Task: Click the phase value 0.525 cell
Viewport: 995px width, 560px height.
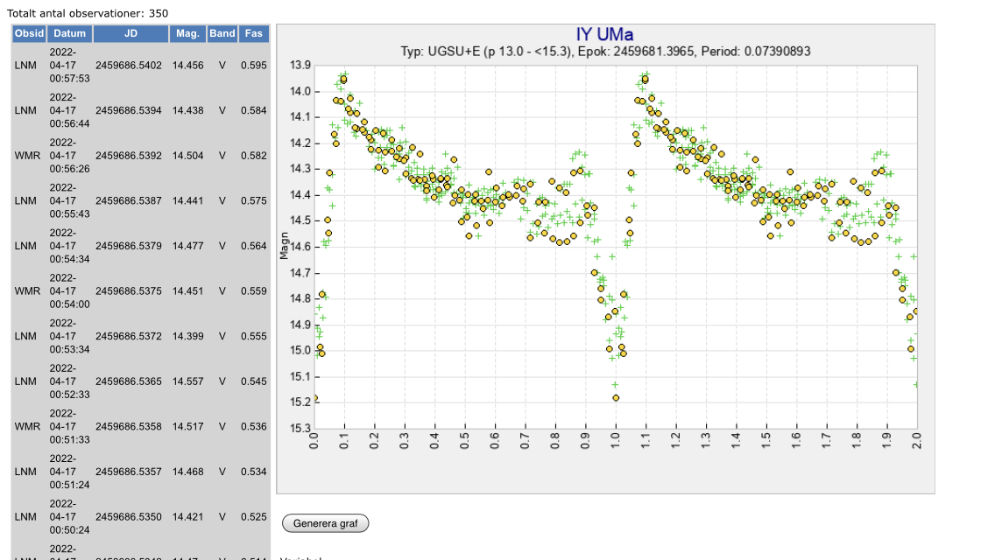Action: click(253, 517)
